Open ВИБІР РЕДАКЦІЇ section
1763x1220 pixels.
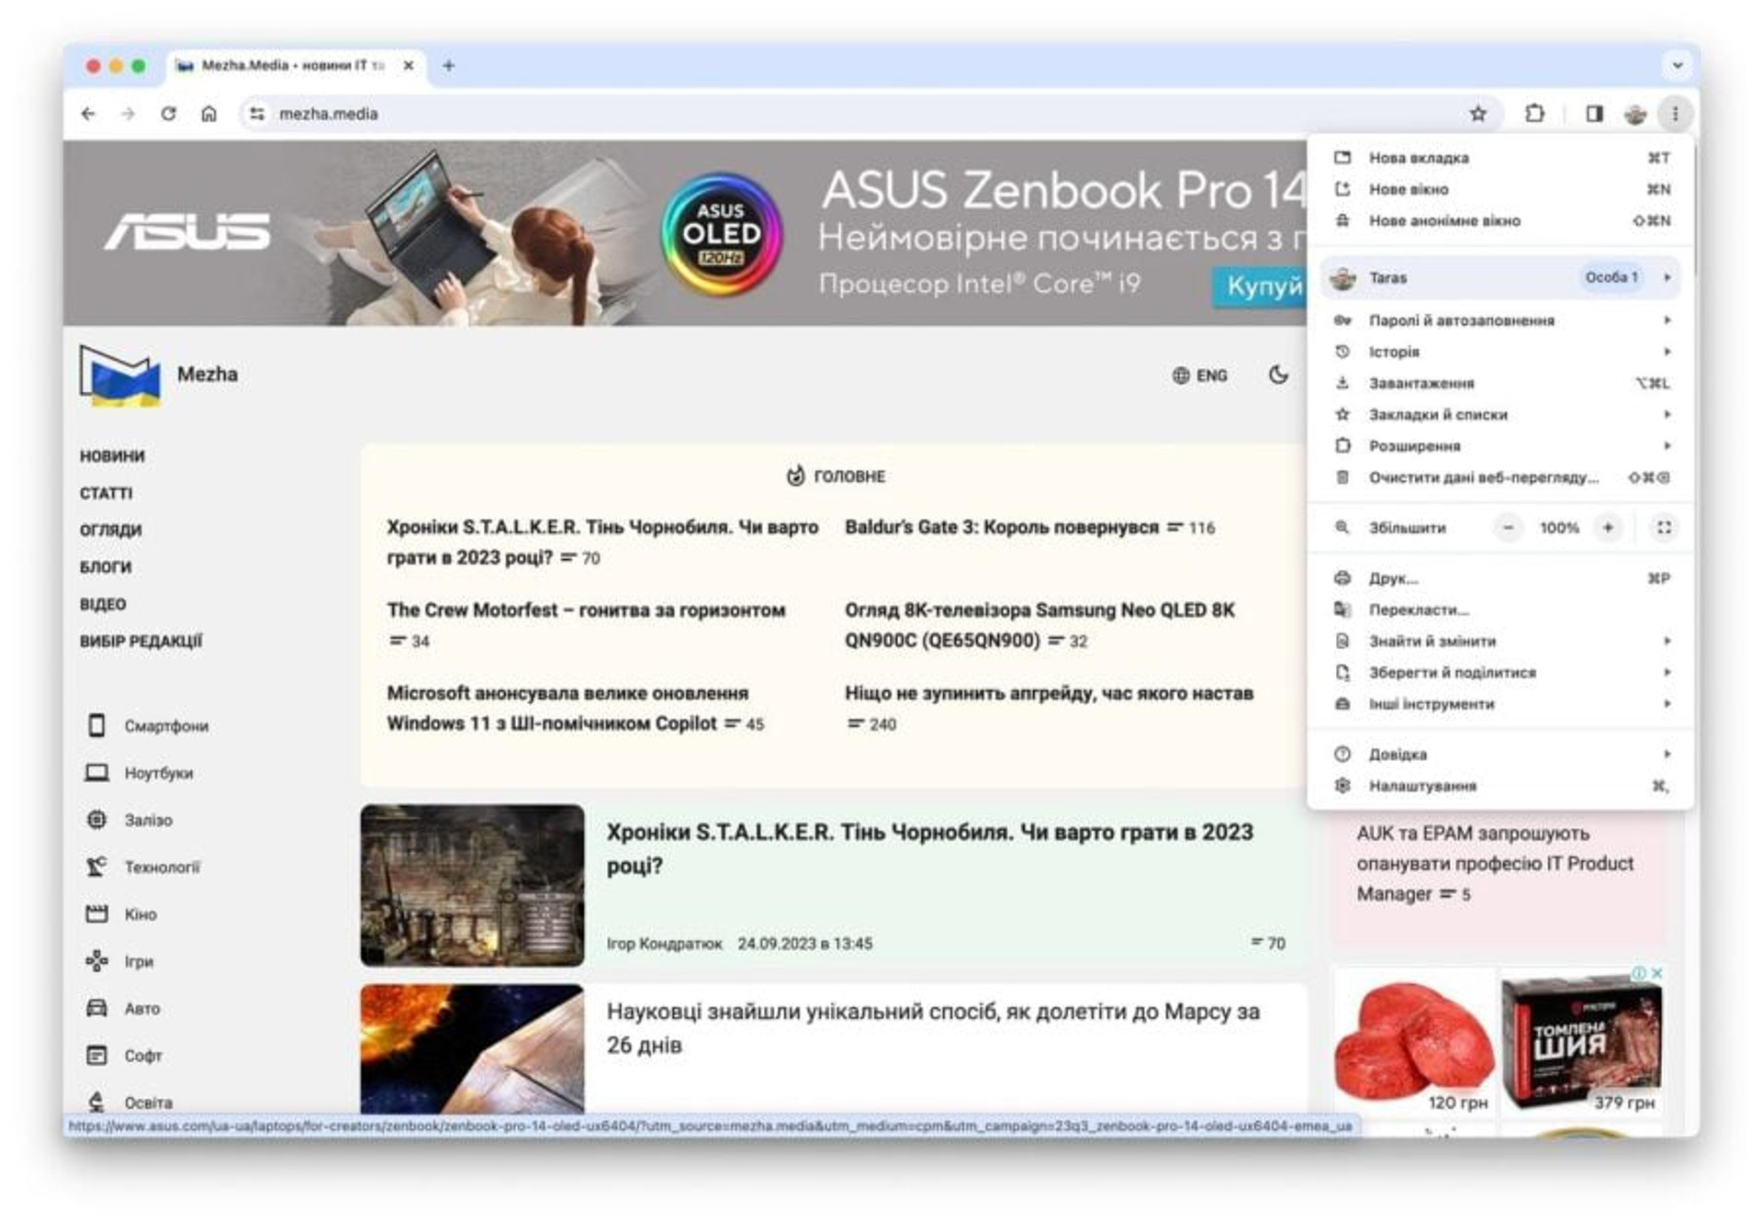pos(140,641)
